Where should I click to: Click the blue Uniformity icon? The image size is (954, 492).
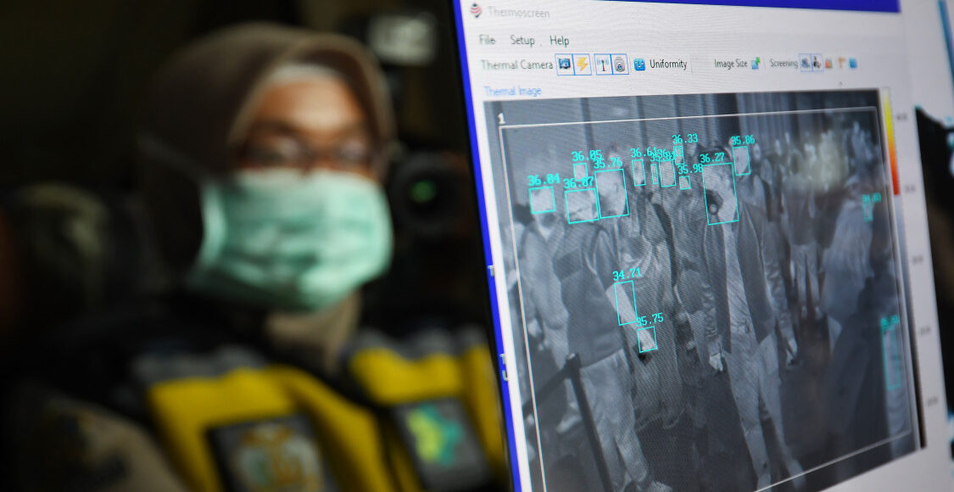(639, 64)
